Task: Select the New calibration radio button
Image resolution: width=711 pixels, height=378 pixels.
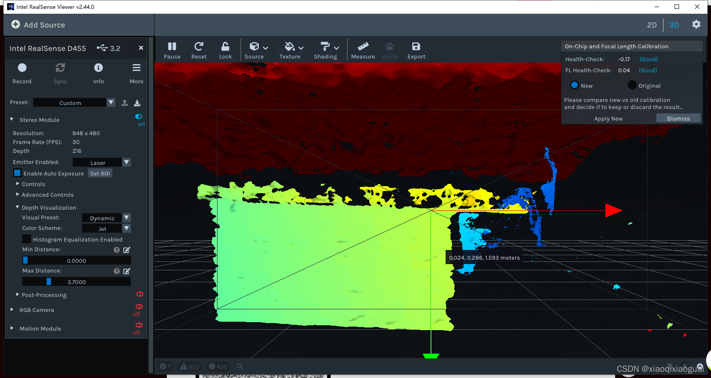Action: [574, 85]
